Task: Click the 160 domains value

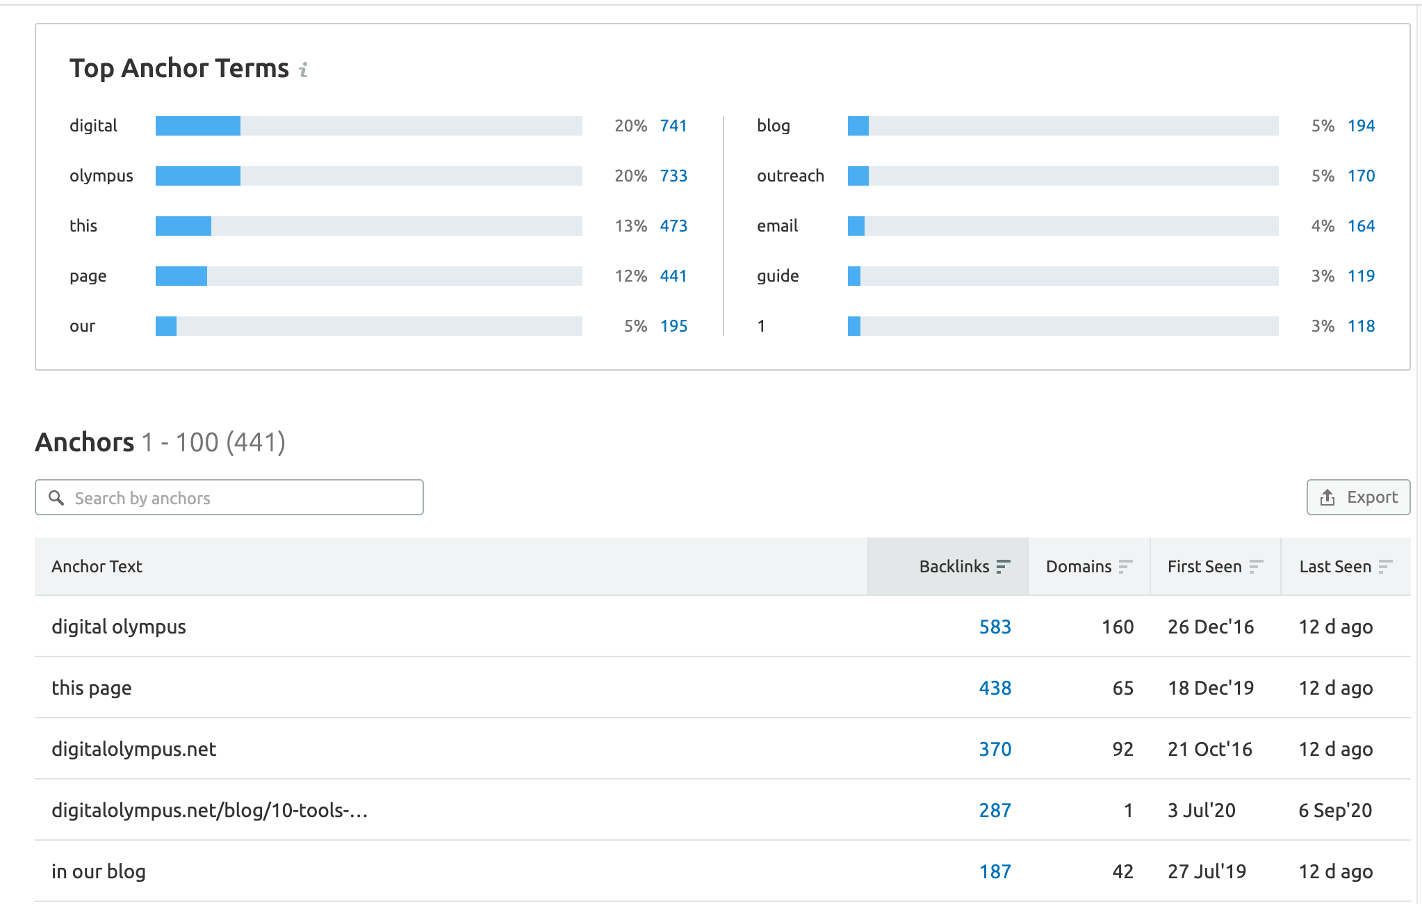Action: click(x=1118, y=627)
